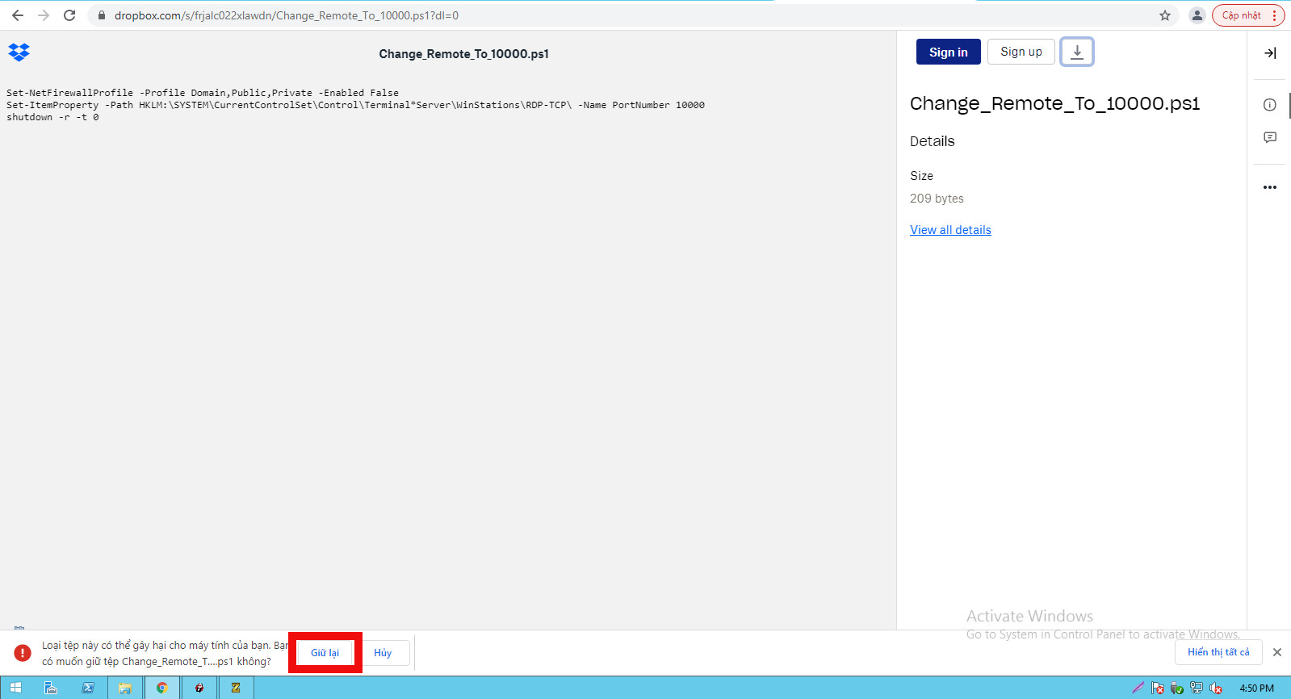Open the Chrome profile avatar icon
Image resolution: width=1291 pixels, height=699 pixels.
tap(1197, 15)
